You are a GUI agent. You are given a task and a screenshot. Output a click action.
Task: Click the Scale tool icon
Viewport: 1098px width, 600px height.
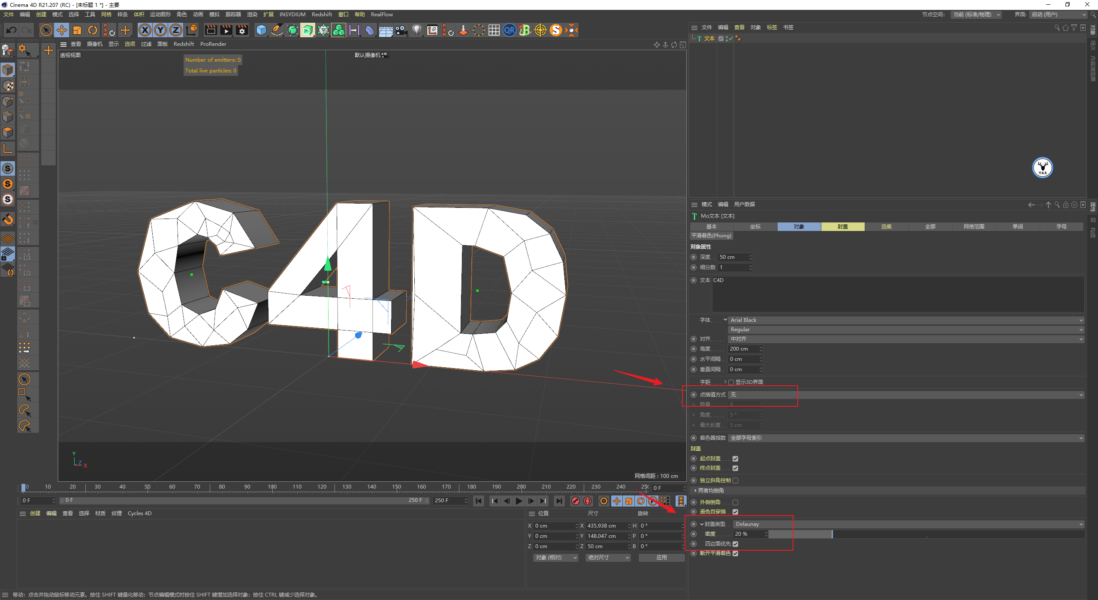(x=77, y=30)
